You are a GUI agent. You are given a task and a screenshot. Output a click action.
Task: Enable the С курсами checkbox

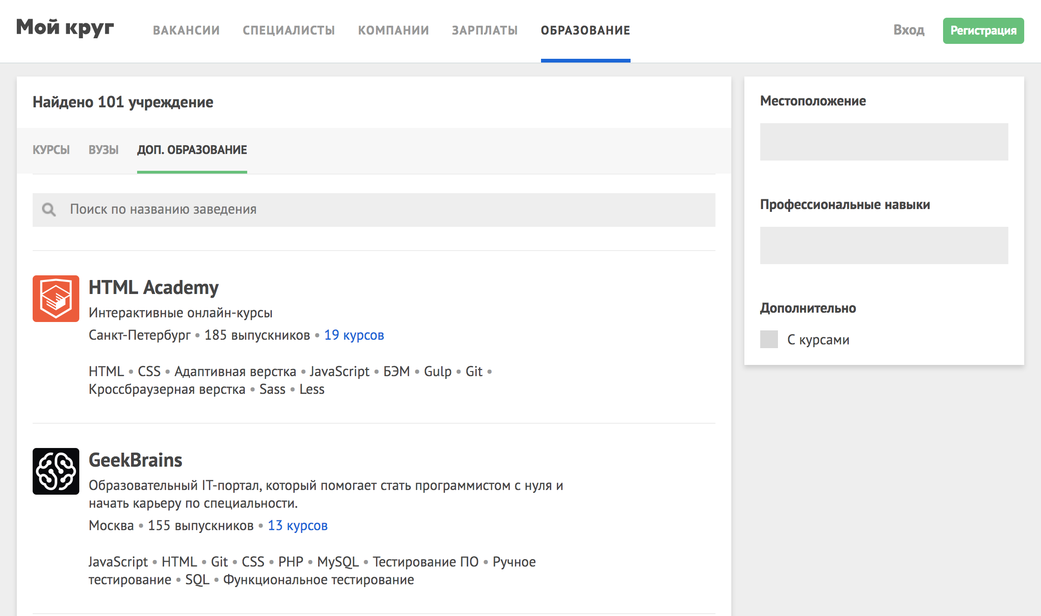[769, 339]
